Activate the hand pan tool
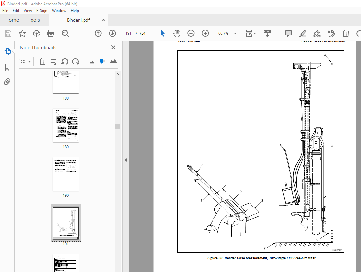Image resolution: width=361 pixels, height=272 pixels. [x=177, y=33]
